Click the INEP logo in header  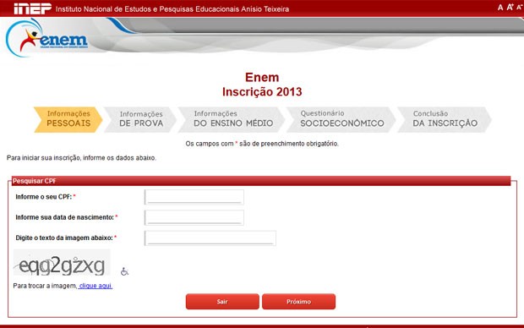32,8
